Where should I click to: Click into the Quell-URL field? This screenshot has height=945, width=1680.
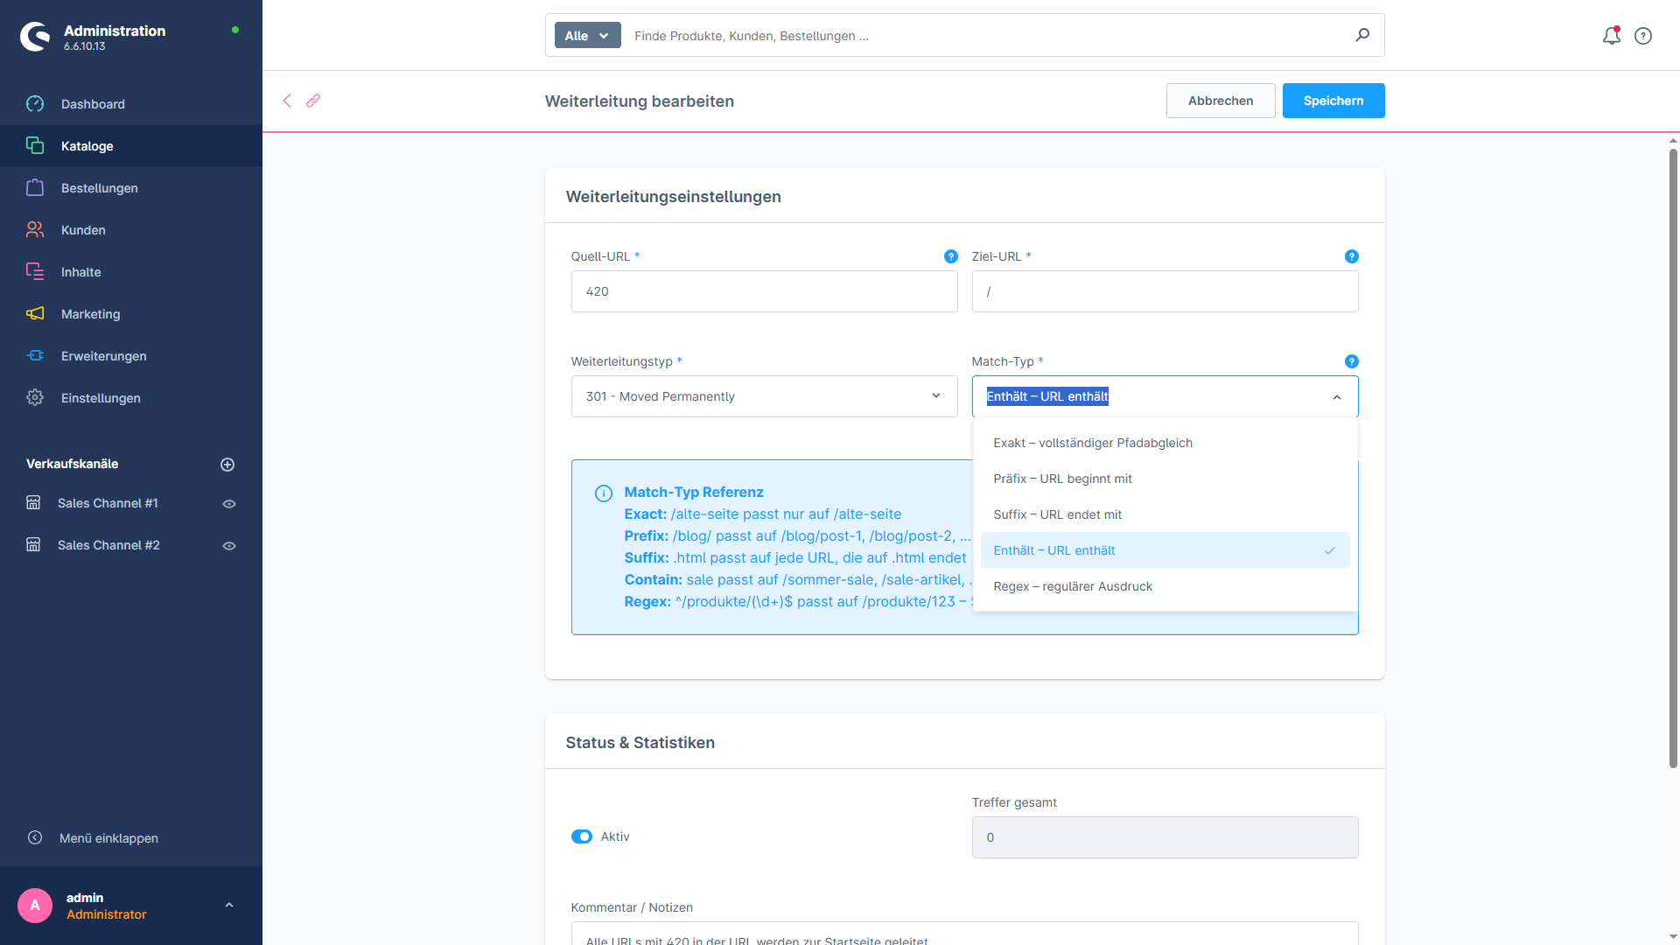coord(764,291)
